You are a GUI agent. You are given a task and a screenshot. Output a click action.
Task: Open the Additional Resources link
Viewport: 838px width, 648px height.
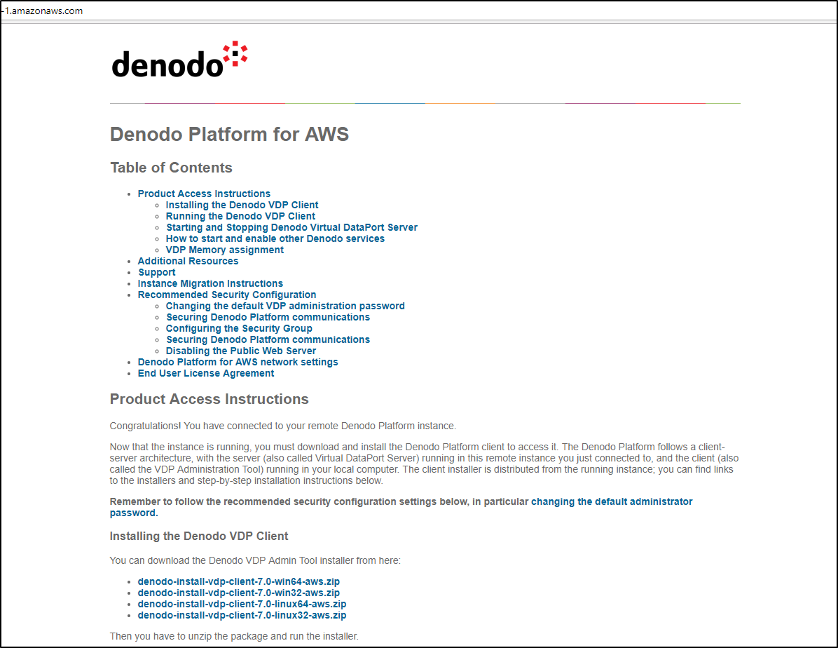point(188,261)
